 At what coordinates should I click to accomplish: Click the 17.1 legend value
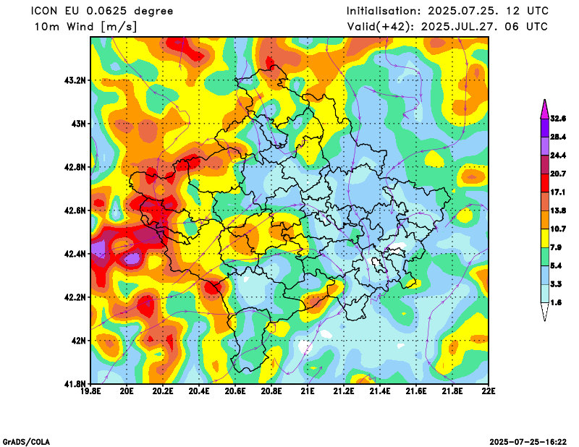click(558, 192)
